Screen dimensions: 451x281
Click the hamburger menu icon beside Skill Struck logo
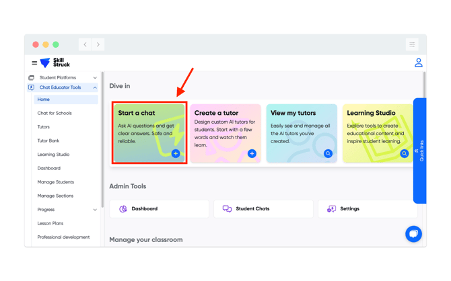pyautogui.click(x=34, y=63)
